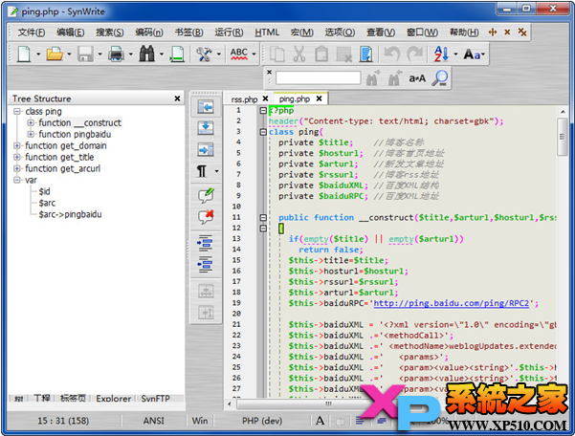The height and width of the screenshot is (436, 575).
Task: Sort lines with the A-Z icon
Action: (x=441, y=54)
